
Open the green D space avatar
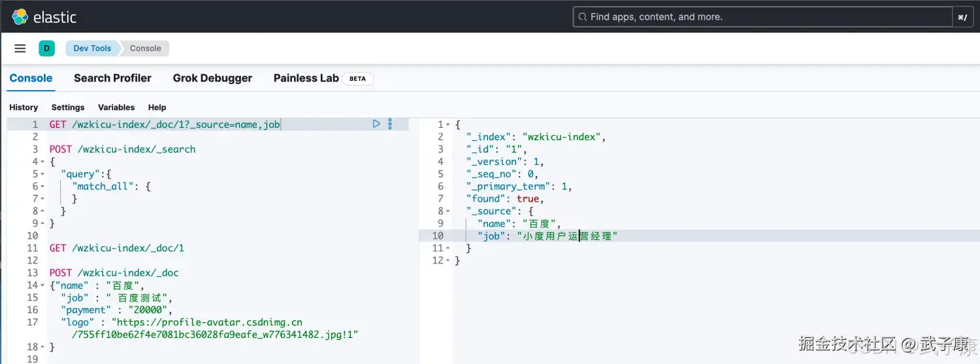coord(46,48)
